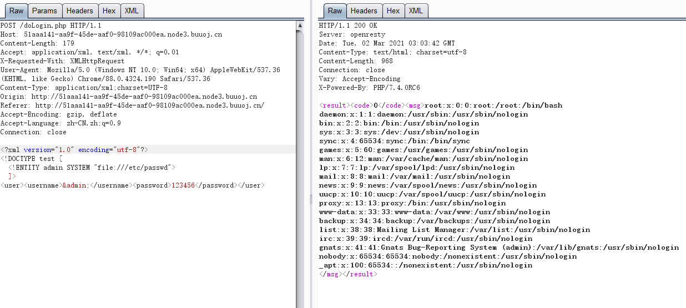Click the www-data:x:33:33 passwd entry

[x=435, y=212]
